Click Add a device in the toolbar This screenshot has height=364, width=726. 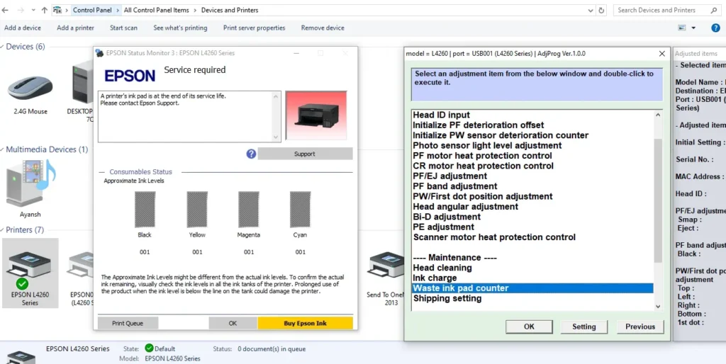pyautogui.click(x=23, y=28)
